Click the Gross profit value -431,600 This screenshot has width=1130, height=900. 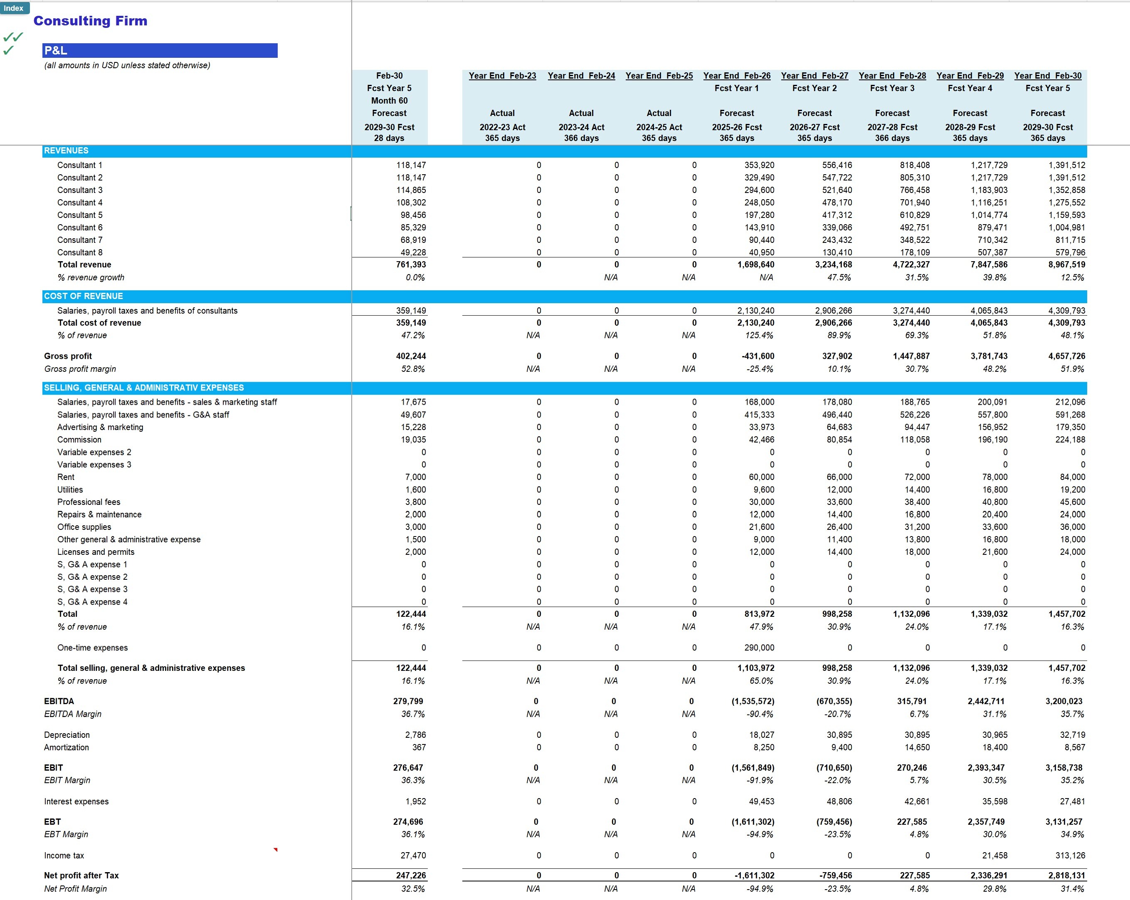pyautogui.click(x=758, y=356)
